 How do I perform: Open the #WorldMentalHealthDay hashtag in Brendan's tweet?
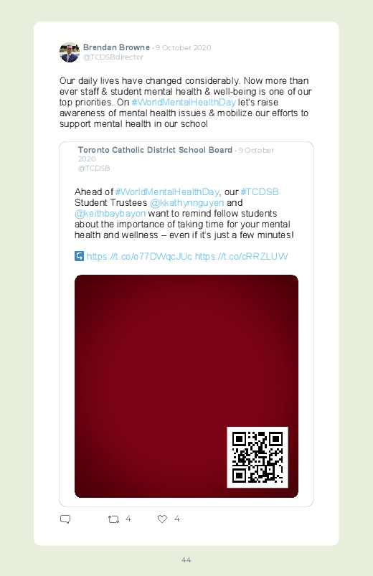184,102
